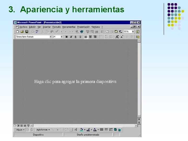The width and height of the screenshot is (188, 141).
Task: Click the New Slide icon
Action: point(107,32)
